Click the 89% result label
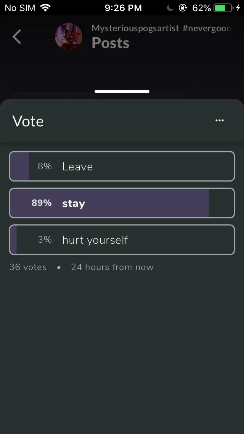Viewport: 244px width, 434px height. point(42,203)
